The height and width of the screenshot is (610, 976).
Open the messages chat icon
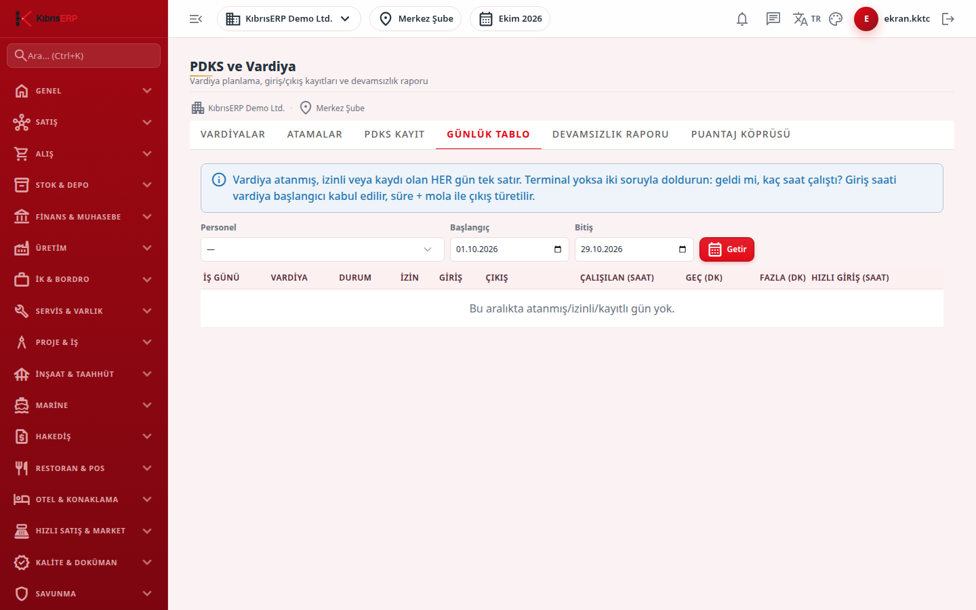coord(773,19)
